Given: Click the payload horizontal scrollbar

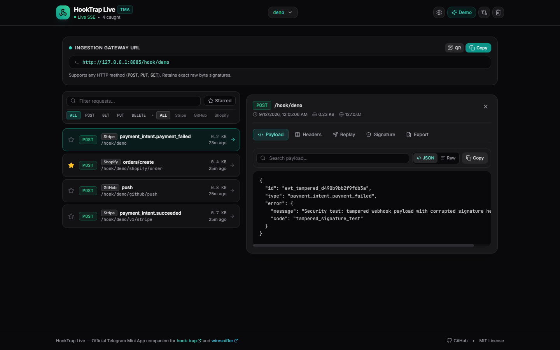Looking at the screenshot, I should 364,245.
